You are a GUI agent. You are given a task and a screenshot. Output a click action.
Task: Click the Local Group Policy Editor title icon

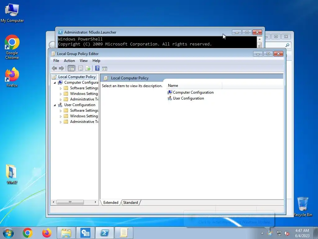click(x=53, y=54)
